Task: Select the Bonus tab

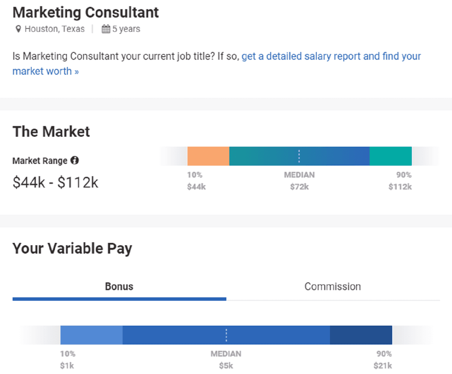Action: [x=119, y=286]
